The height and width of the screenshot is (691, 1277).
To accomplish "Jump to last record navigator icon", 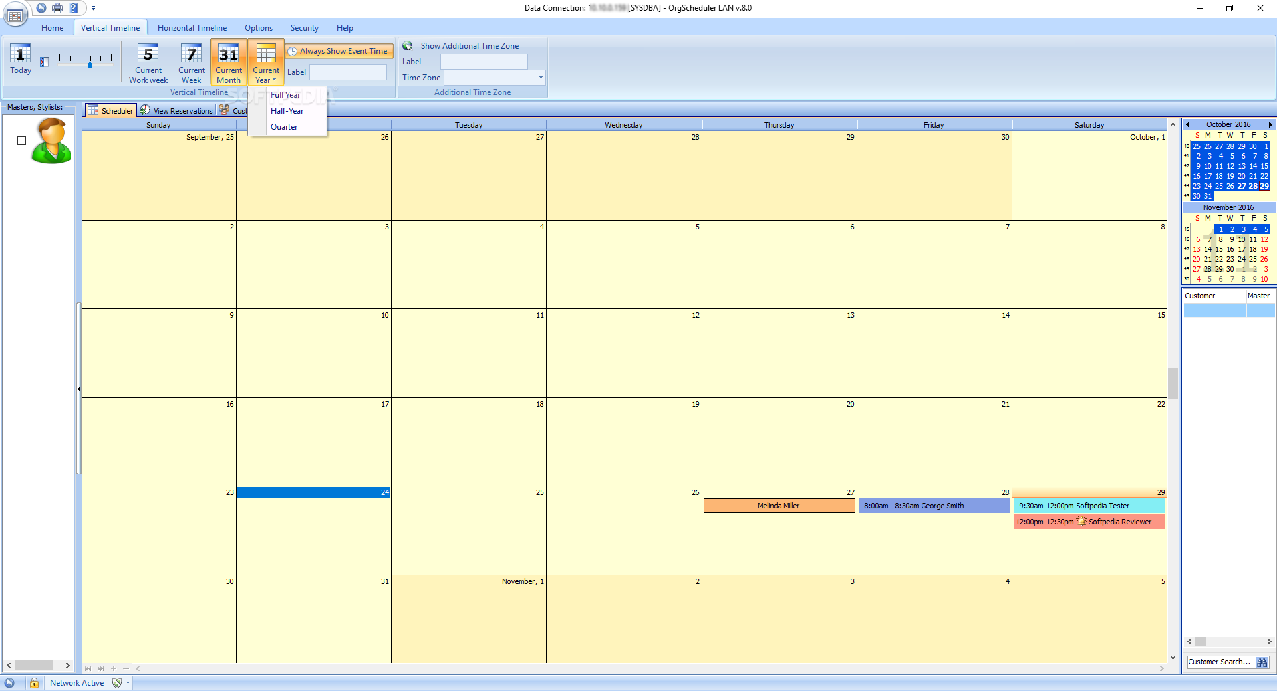I will (100, 668).
